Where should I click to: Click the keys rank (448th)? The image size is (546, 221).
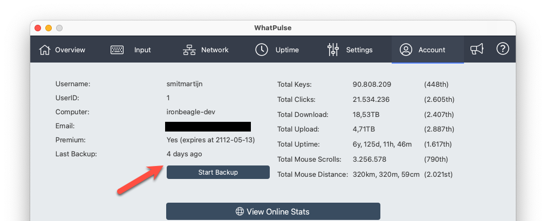click(436, 84)
